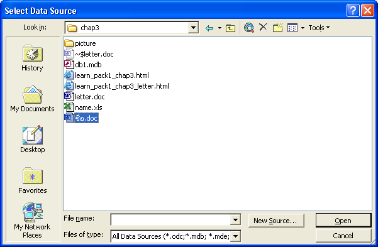
Task: Delete the selected file with X icon
Action: [264, 27]
